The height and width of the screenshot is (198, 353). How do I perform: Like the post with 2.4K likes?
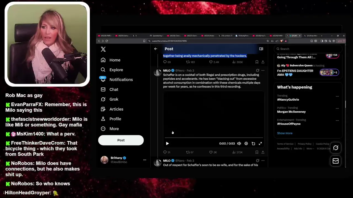(214, 62)
